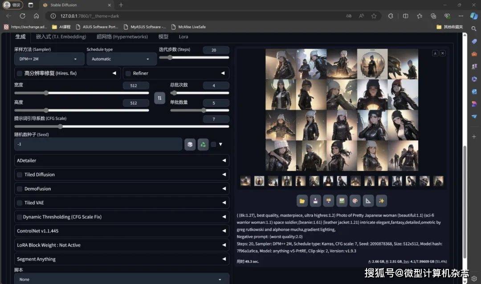Switch to the Lora tab
The width and height of the screenshot is (481, 284).
(x=183, y=37)
